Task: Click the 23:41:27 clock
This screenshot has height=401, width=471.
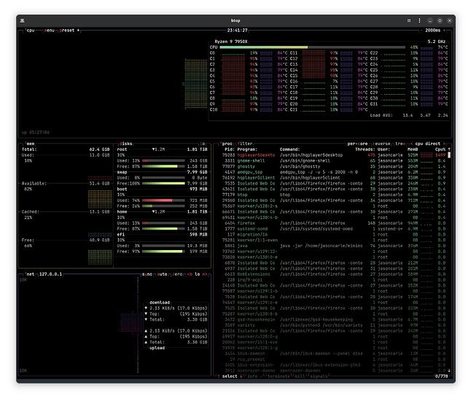Action: [237, 31]
